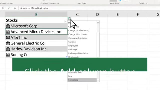Image resolution: width=160 pixels, height=90 pixels.
Task: Choose 'Change (%, after hours)' from the field list
Action: click(79, 30)
